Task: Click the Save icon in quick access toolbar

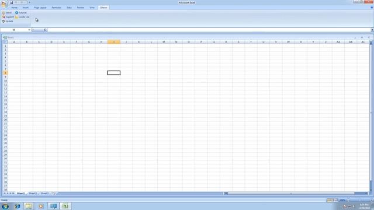Action: pos(12,2)
